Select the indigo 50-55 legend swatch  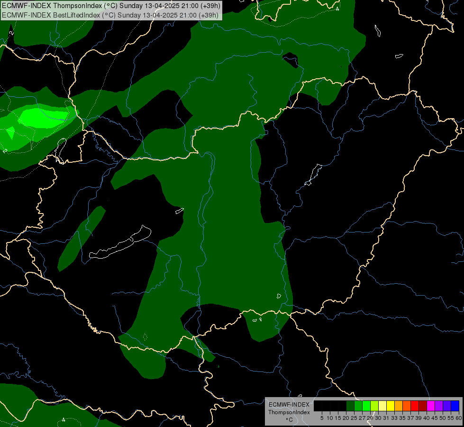click(x=447, y=406)
